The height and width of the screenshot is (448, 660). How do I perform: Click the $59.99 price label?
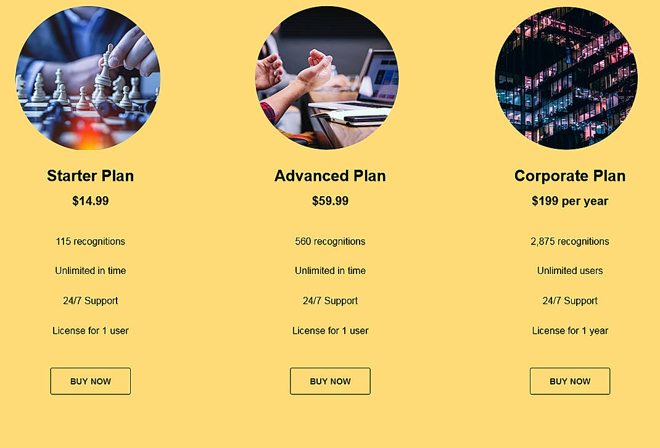330,201
